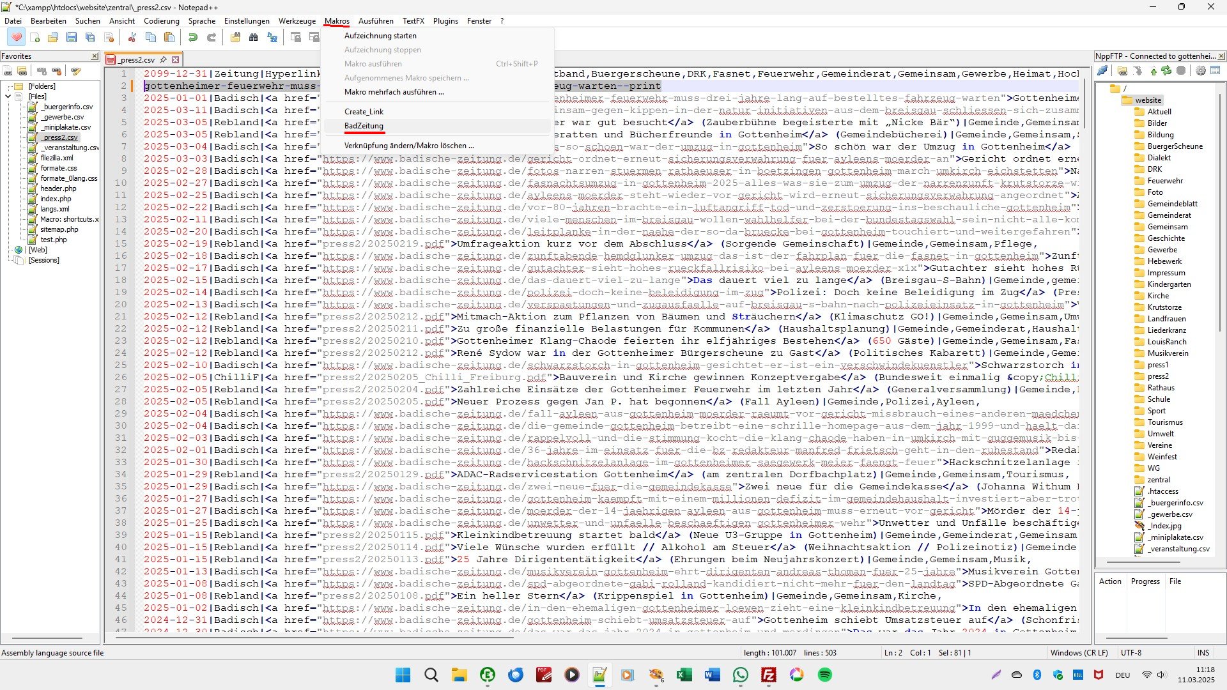Select Create_Link macro entry
This screenshot has width=1227, height=690.
coord(364,112)
